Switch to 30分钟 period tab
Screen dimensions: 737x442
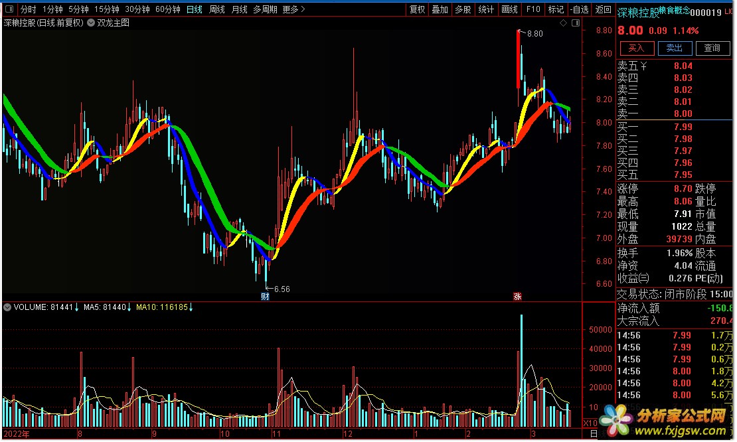137,9
